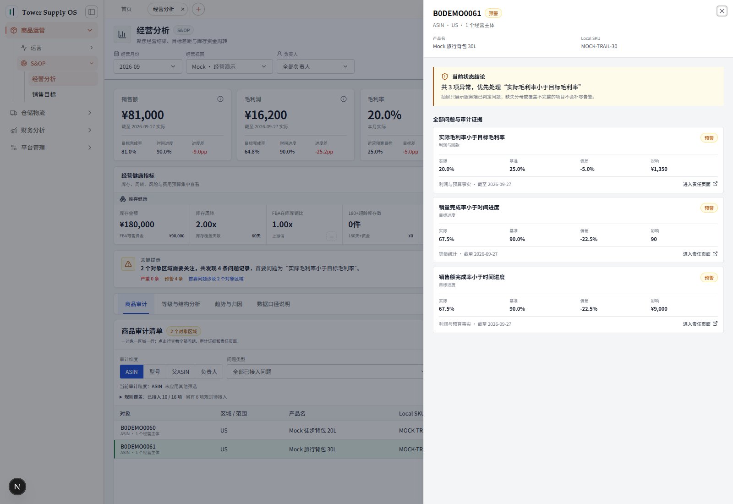Open the 经营月份 2026-09 dropdown
This screenshot has width=733, height=504.
(x=148, y=66)
